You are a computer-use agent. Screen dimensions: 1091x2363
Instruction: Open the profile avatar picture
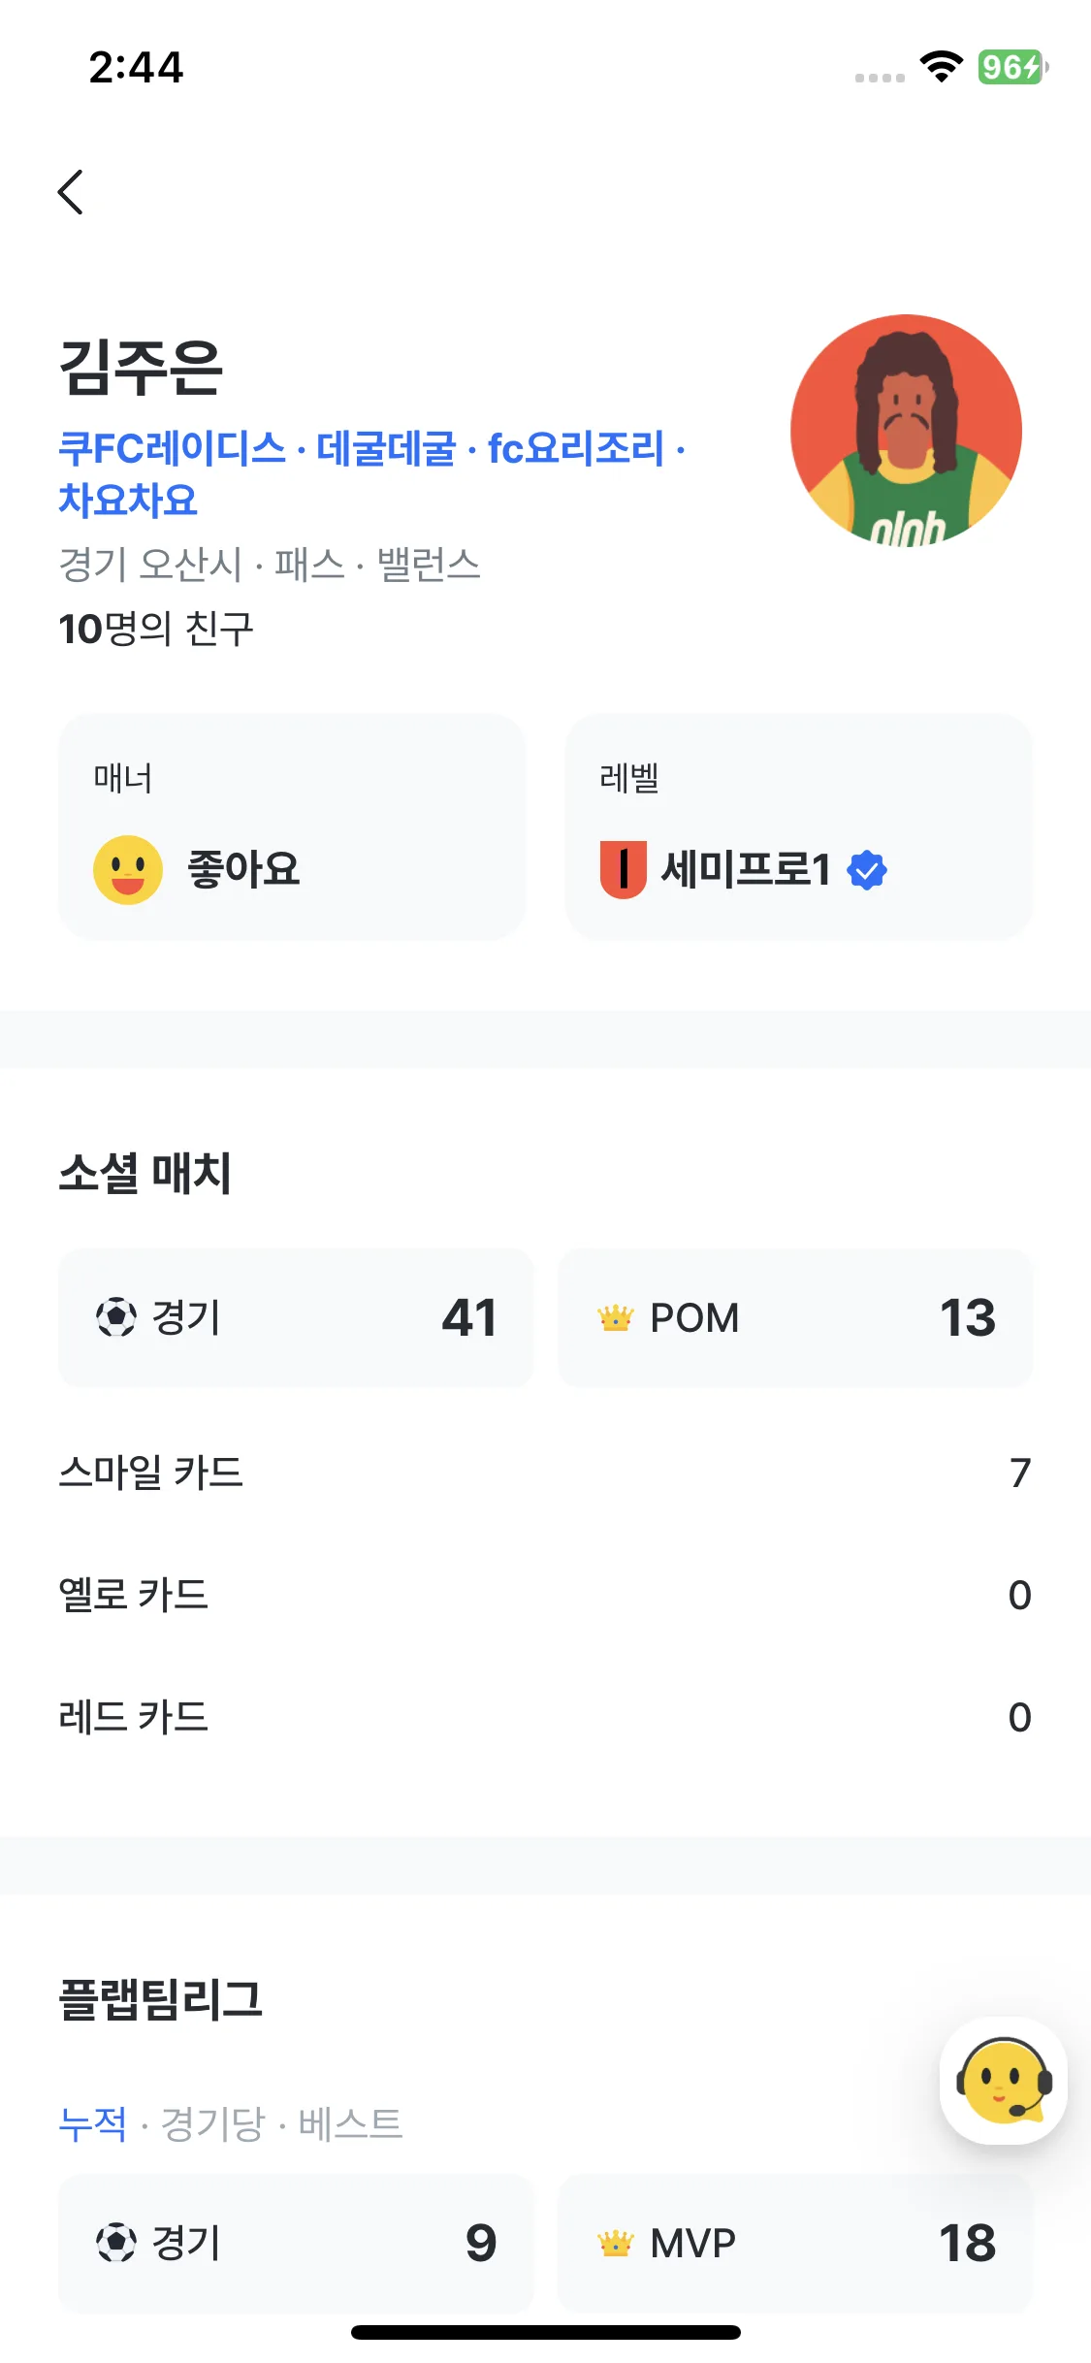point(906,430)
